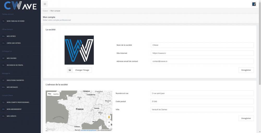Zoom in on the map

[x=109, y=122]
